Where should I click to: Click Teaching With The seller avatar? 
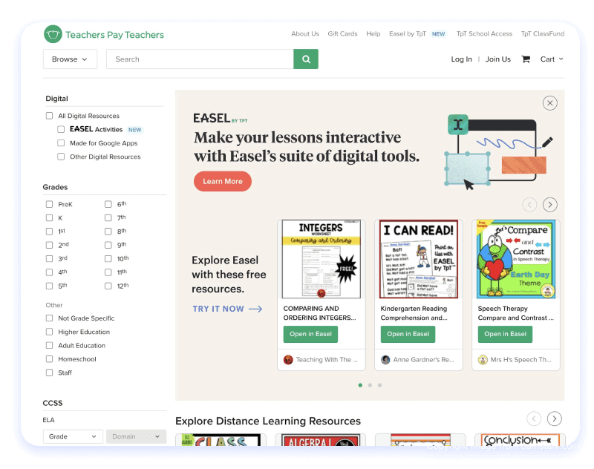pos(288,360)
